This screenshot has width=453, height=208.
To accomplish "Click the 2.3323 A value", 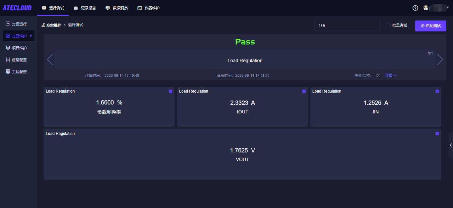I will [x=242, y=103].
